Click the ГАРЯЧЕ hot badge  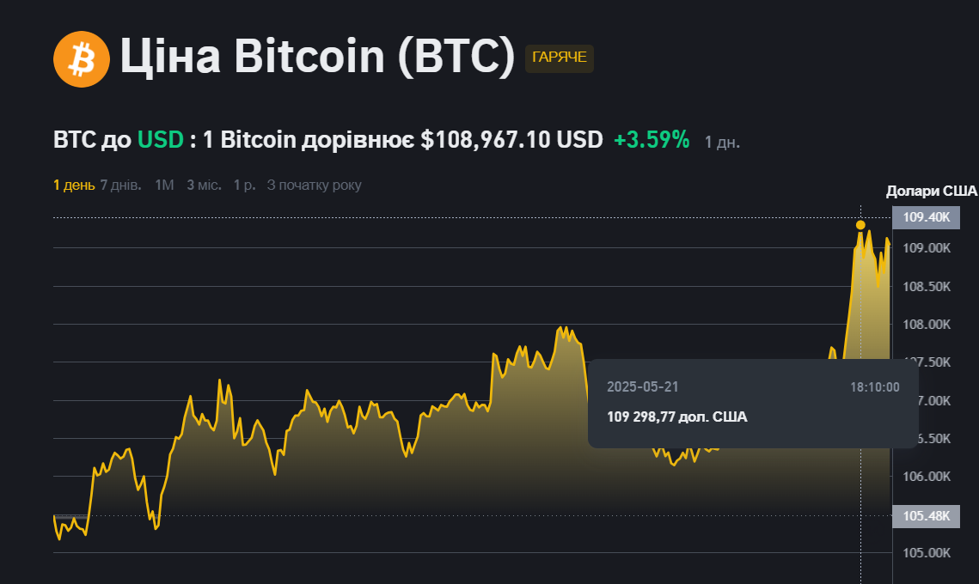coord(560,58)
